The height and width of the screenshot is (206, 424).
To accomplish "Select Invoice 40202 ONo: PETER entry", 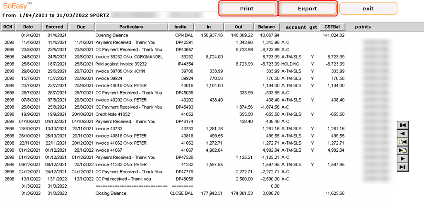I will pyautogui.click(x=121, y=100).
